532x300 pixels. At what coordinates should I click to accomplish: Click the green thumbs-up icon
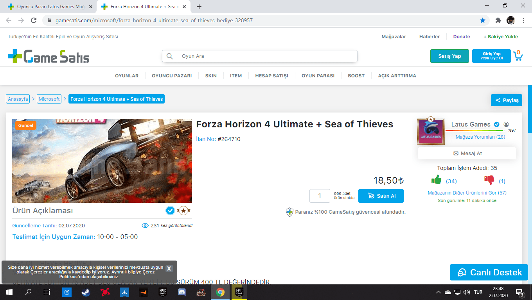(x=436, y=180)
